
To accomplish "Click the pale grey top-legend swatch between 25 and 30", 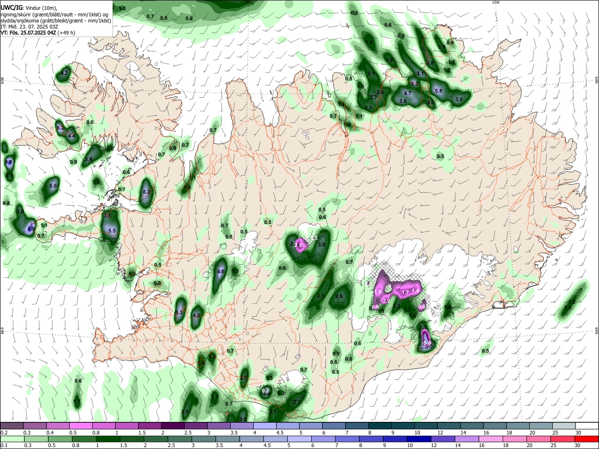I will pyautogui.click(x=564, y=426).
